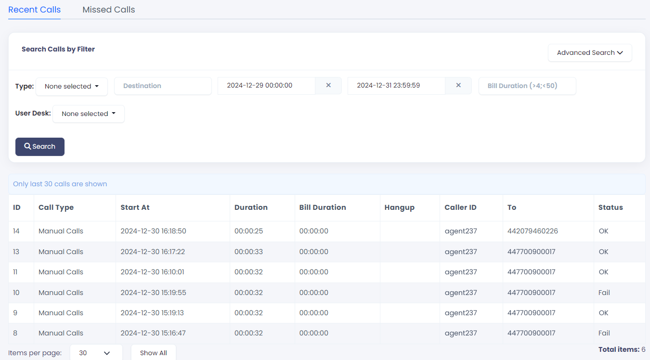
Task: Open call ID 10 link
Action: [16, 293]
